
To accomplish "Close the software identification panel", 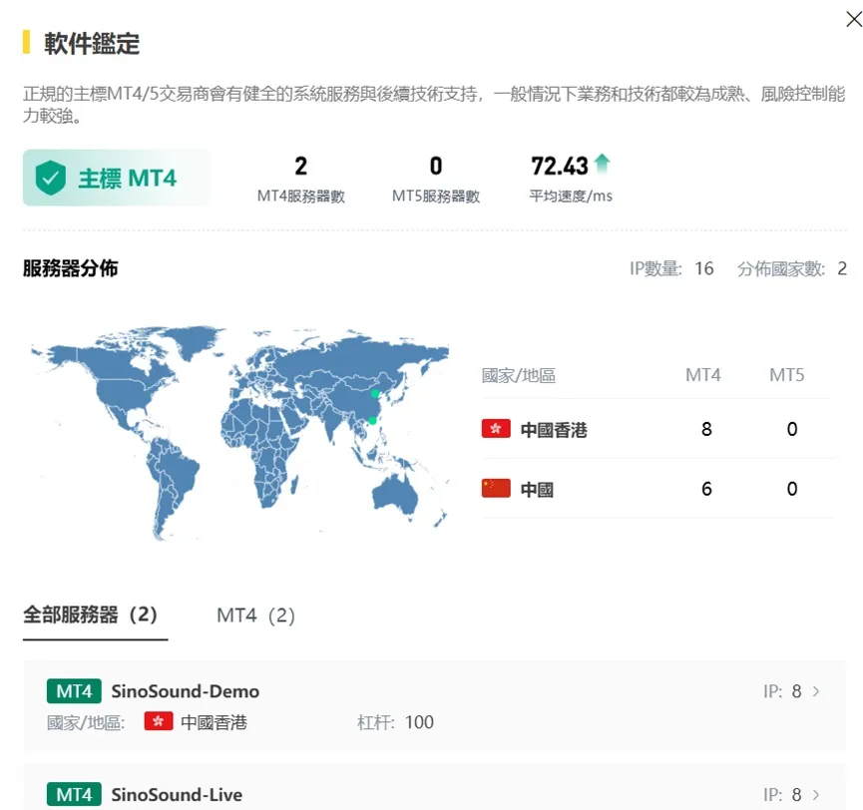I will (x=854, y=19).
